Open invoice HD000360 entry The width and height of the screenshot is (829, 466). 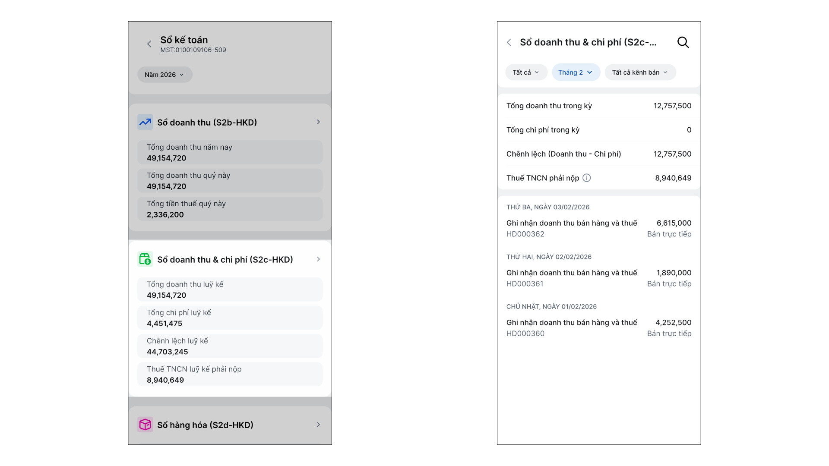pyautogui.click(x=598, y=327)
